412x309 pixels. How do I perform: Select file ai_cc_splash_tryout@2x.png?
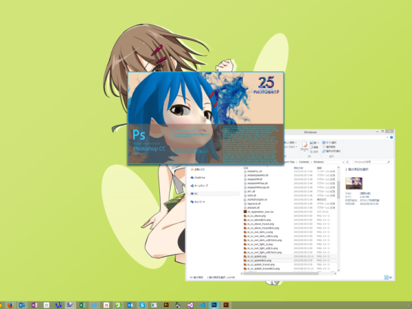(x=263, y=268)
